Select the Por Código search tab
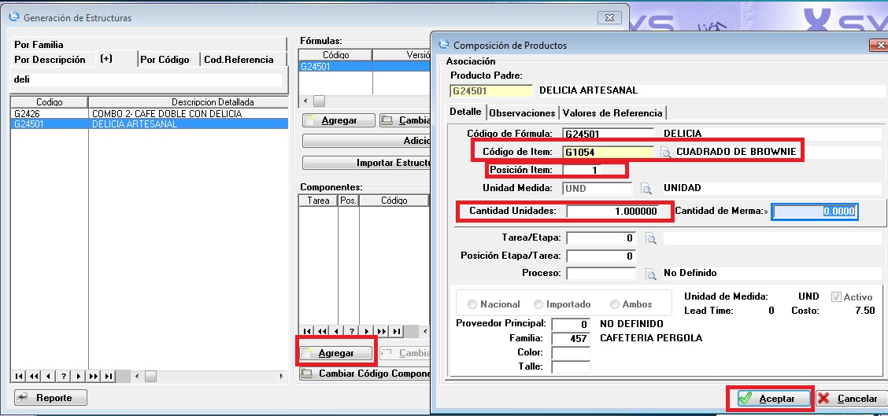The height and width of the screenshot is (416, 888). tap(167, 60)
